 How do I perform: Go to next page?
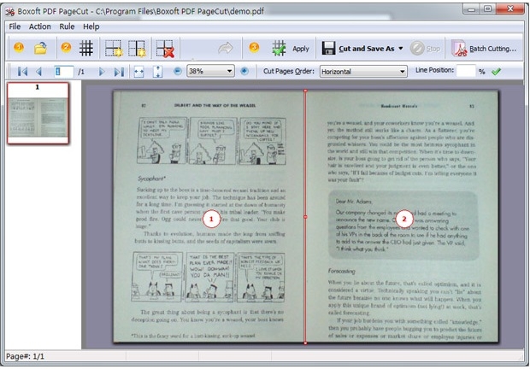tap(102, 72)
